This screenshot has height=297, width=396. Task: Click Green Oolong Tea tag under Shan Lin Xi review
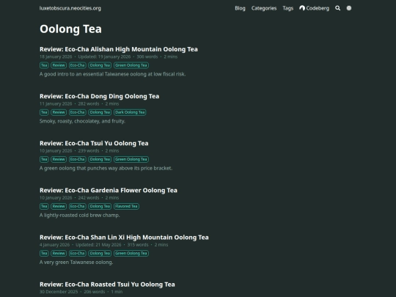(131, 253)
